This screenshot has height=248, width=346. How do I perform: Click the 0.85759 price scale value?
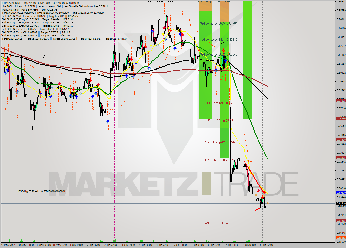(x=341, y=10)
